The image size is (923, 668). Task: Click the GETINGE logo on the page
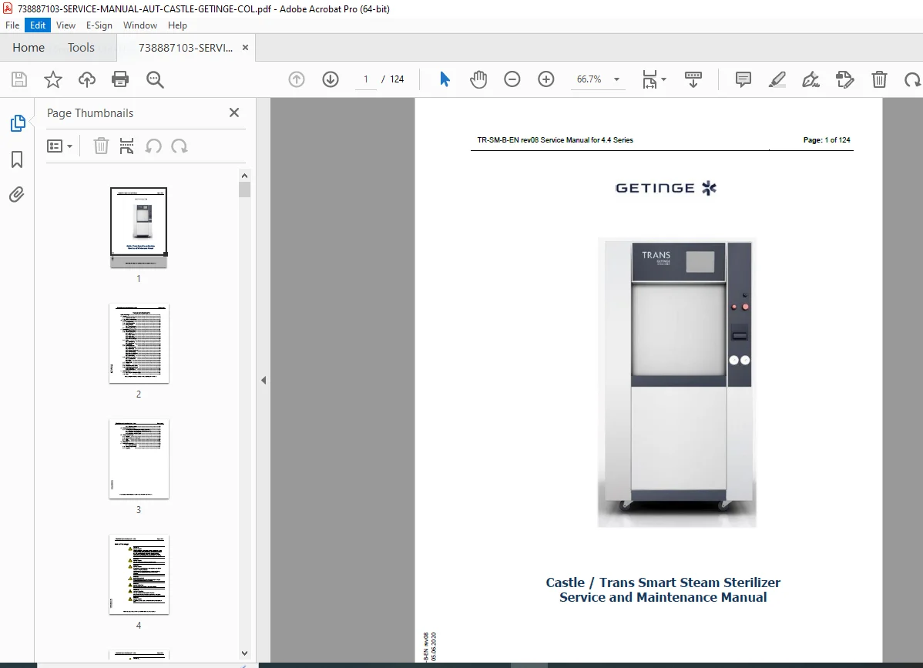pos(666,188)
